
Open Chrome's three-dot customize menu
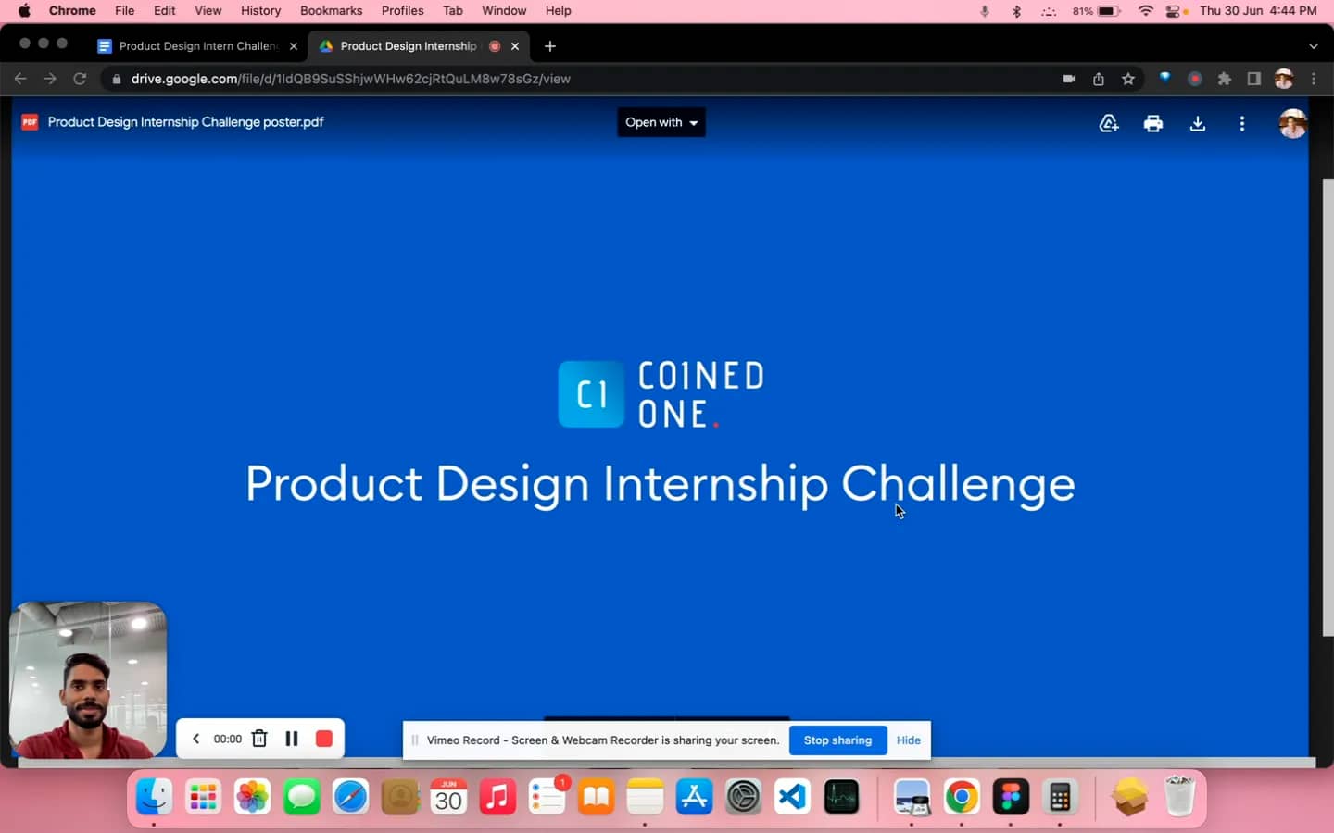pos(1314,79)
